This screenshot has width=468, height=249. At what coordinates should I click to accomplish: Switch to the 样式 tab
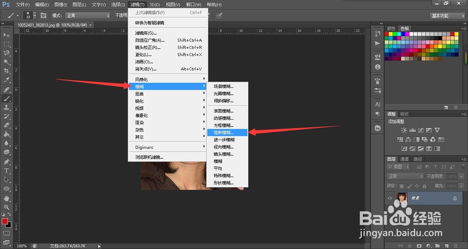[x=404, y=114]
